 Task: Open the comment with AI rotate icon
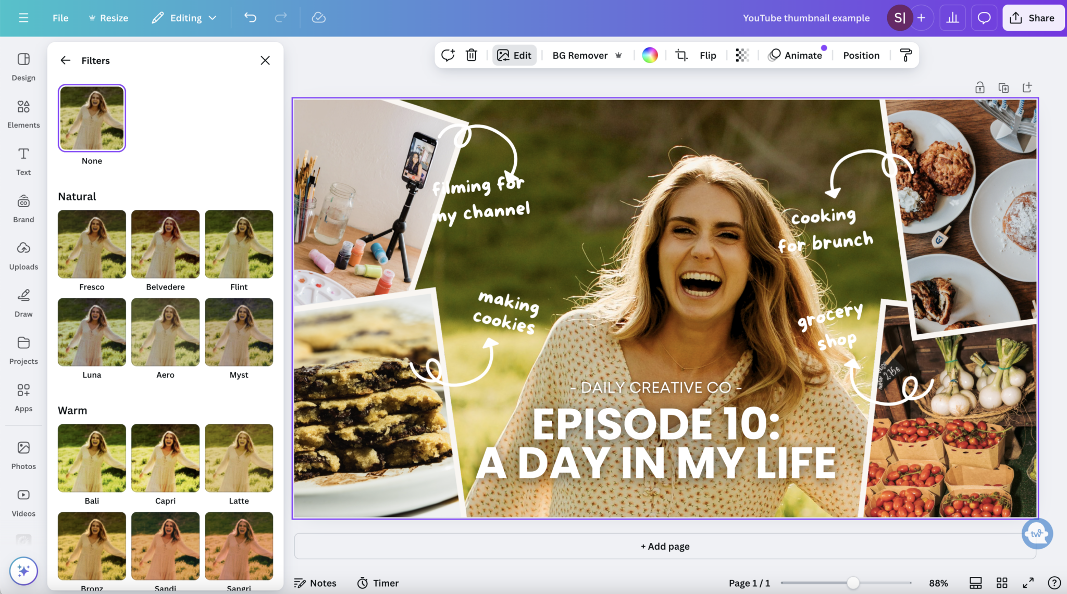click(448, 55)
